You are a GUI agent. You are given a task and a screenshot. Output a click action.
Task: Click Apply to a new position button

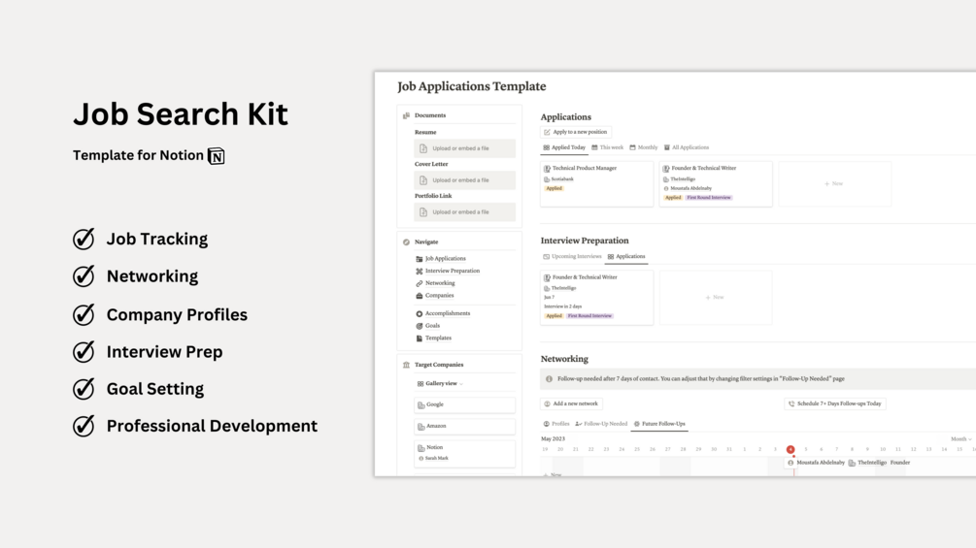576,132
